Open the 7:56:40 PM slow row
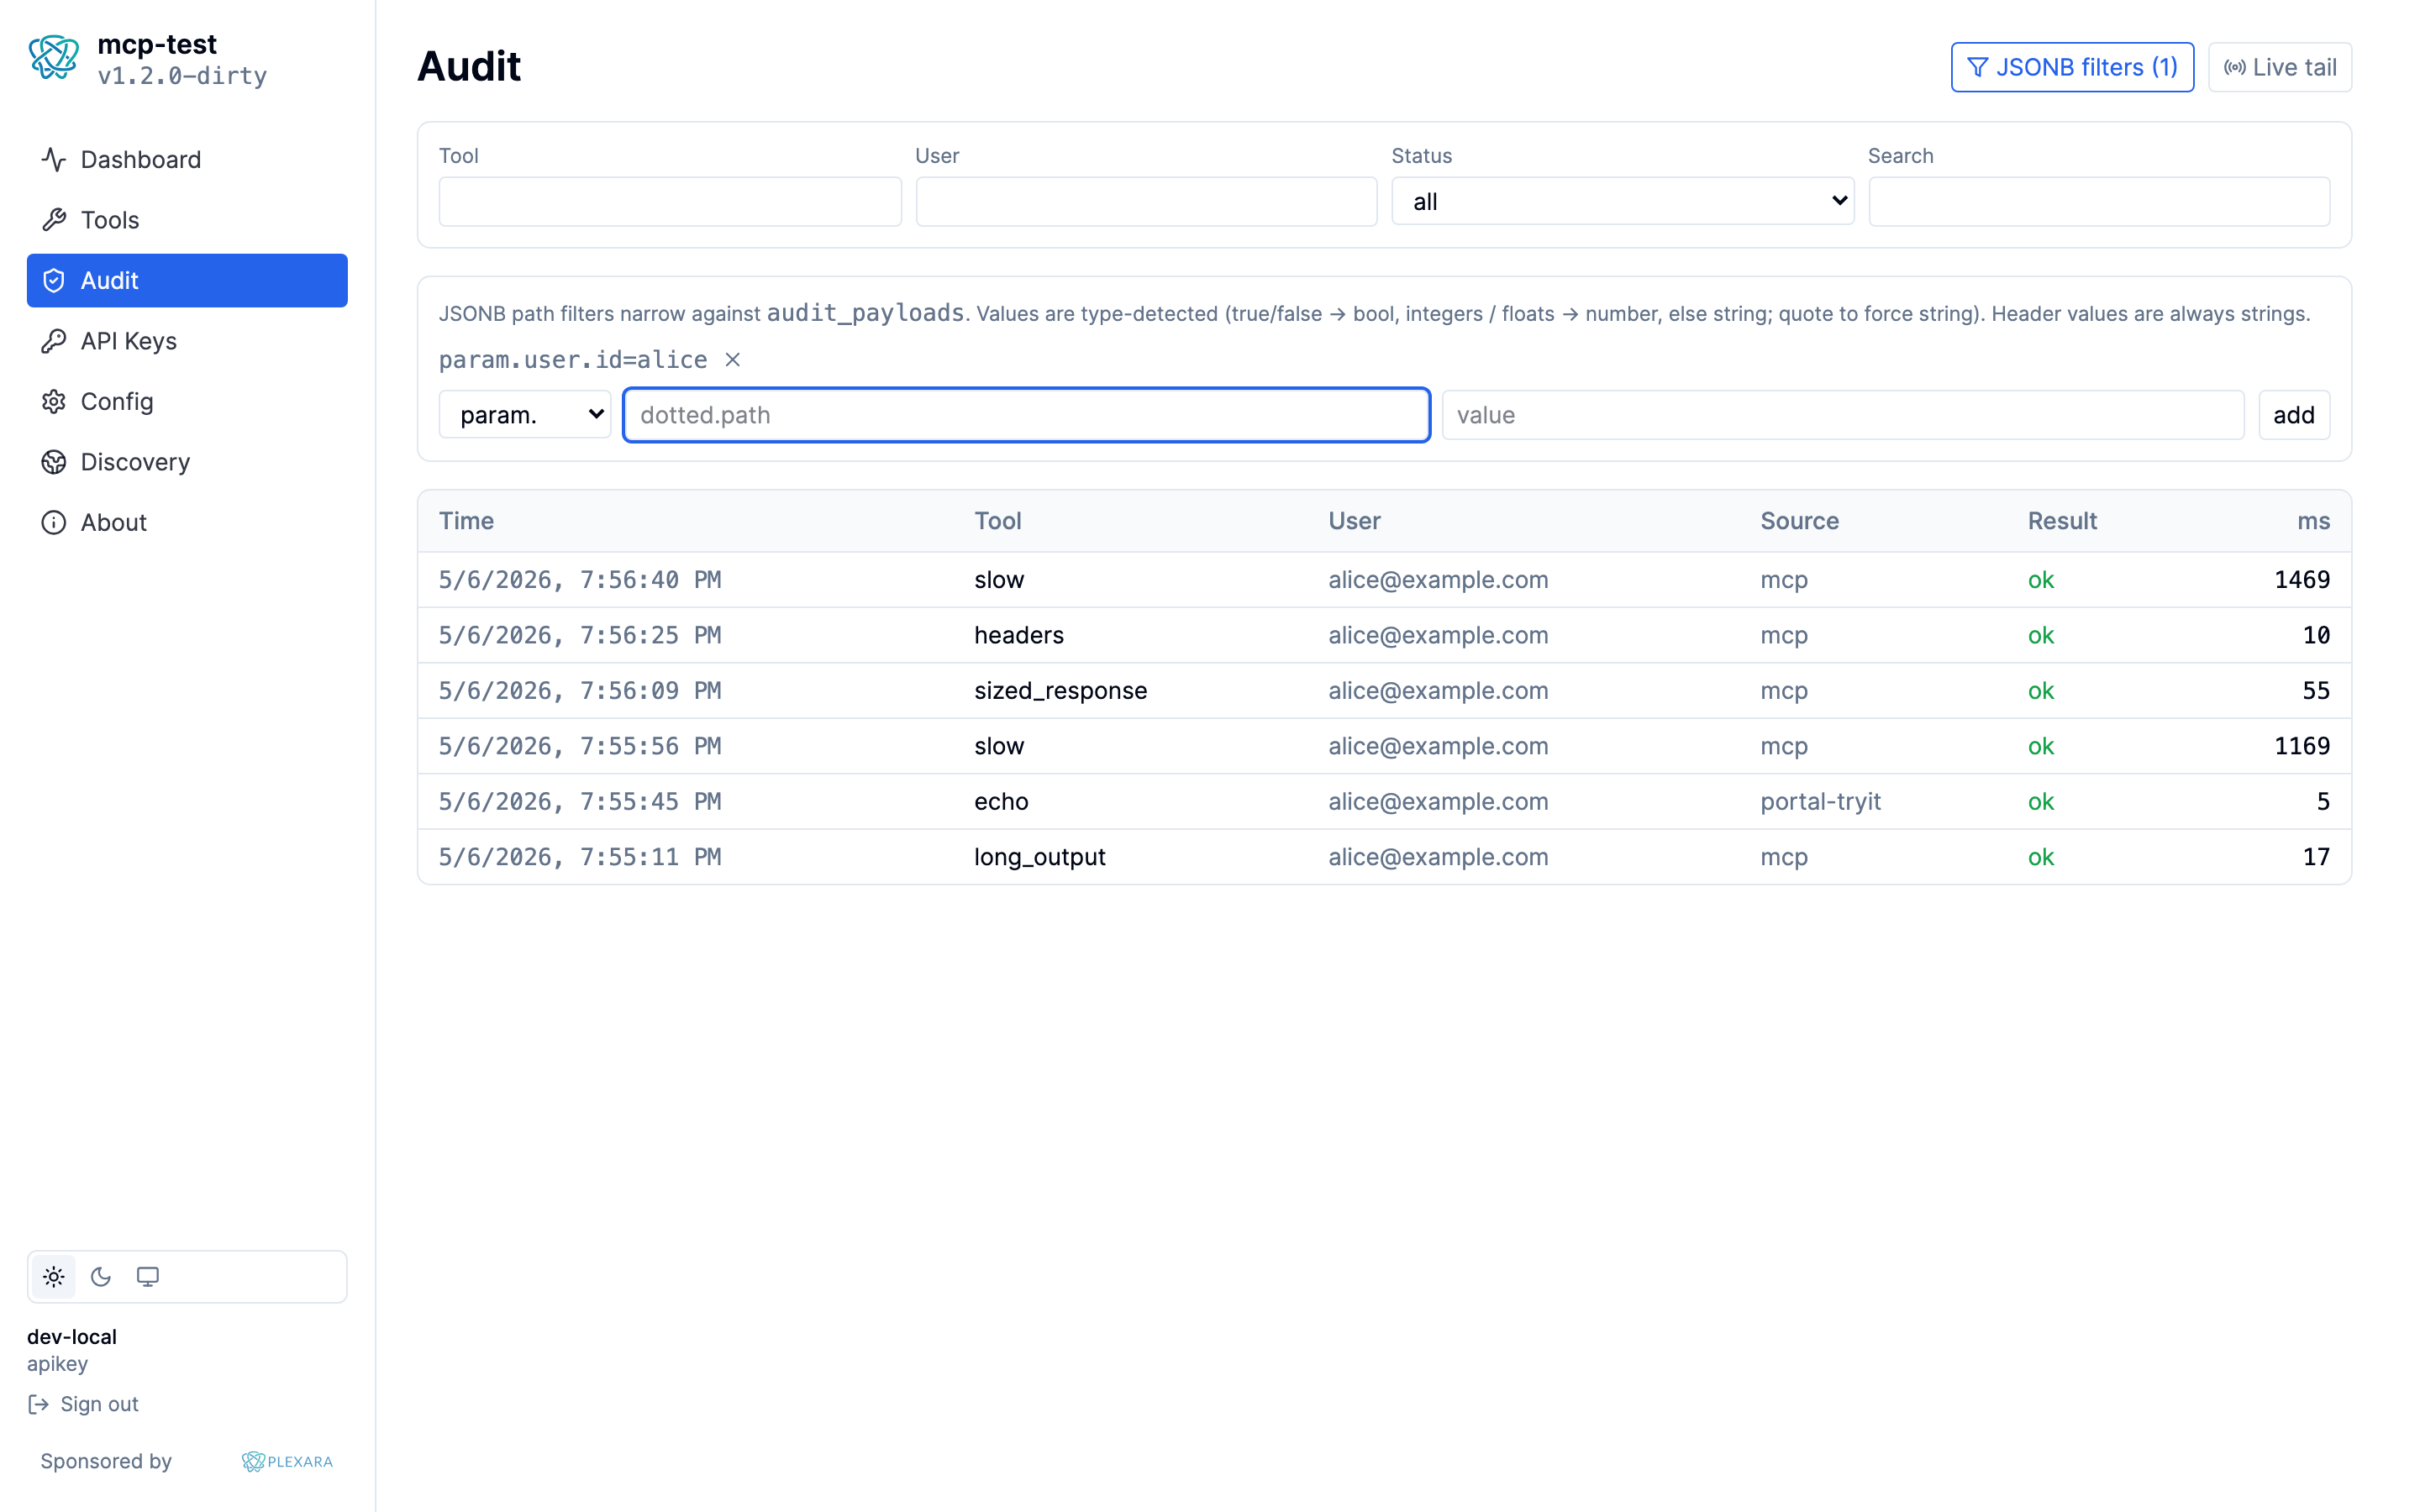 1384,580
